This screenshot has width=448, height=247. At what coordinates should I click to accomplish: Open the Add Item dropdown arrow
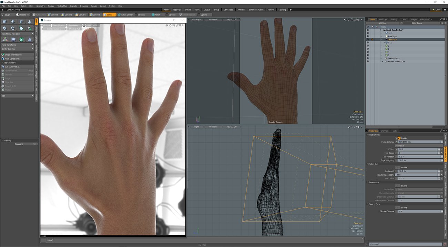pos(408,23)
